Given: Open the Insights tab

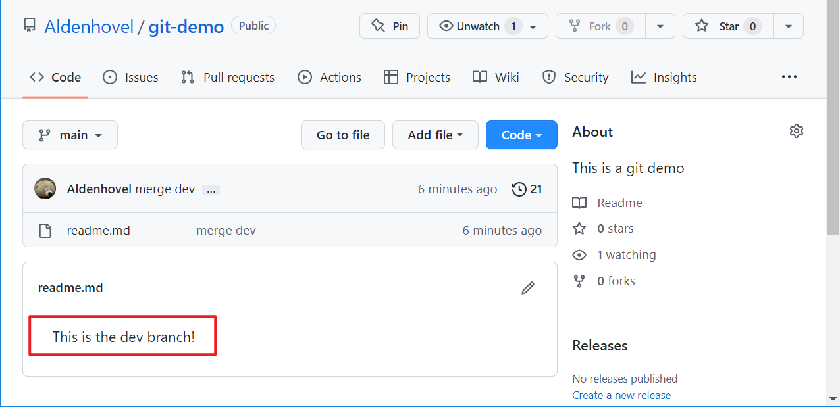Looking at the screenshot, I should click(664, 77).
